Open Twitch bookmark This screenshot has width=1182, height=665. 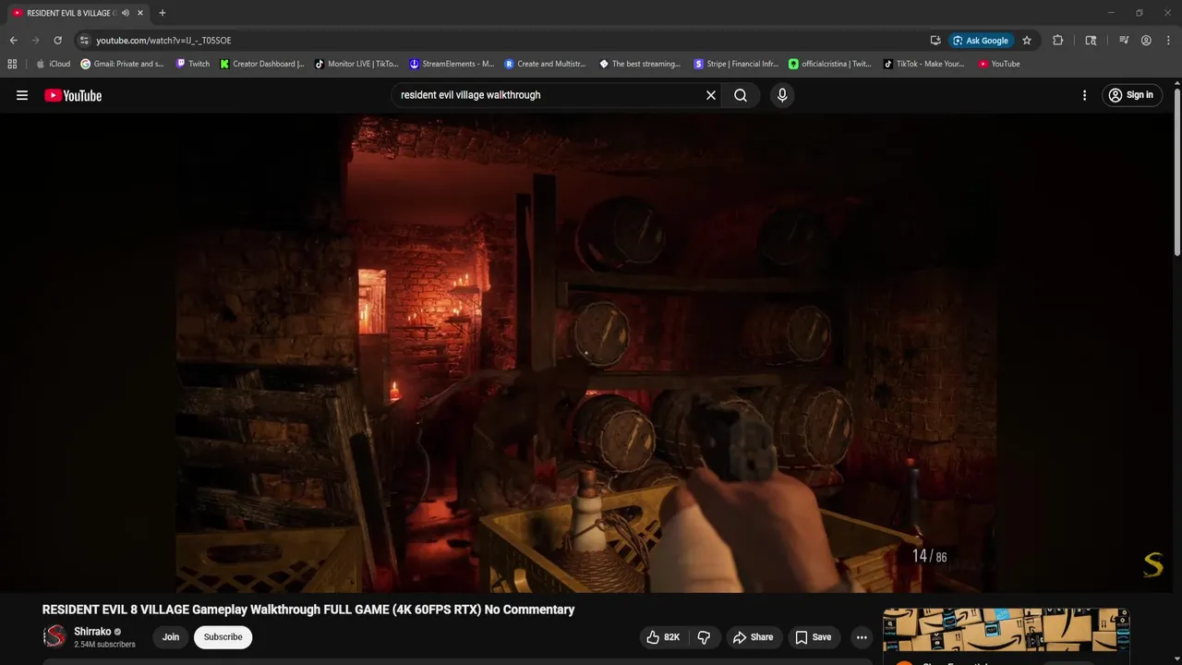pyautogui.click(x=193, y=64)
